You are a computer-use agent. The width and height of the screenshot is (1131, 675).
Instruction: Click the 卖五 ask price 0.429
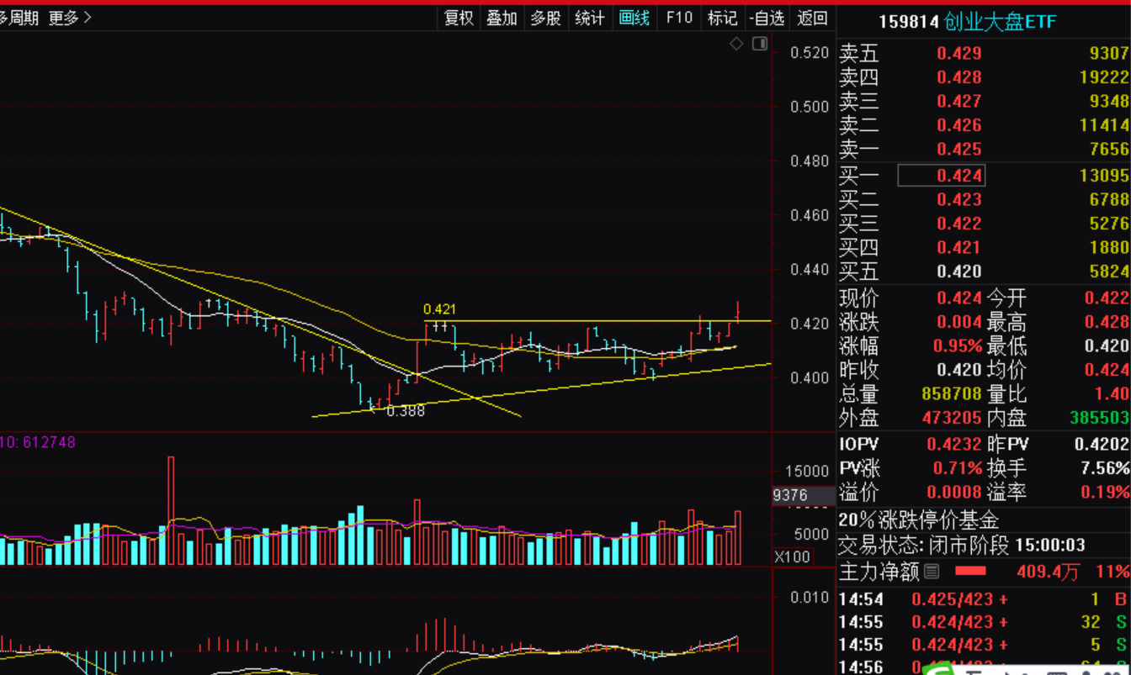coord(959,54)
